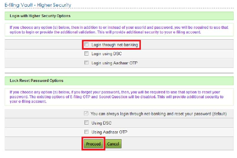Image resolution: width=237 pixels, height=158 pixels.
Task: Click the 'E-filing Vault - Higher Security' title
Action: pos(38,5)
